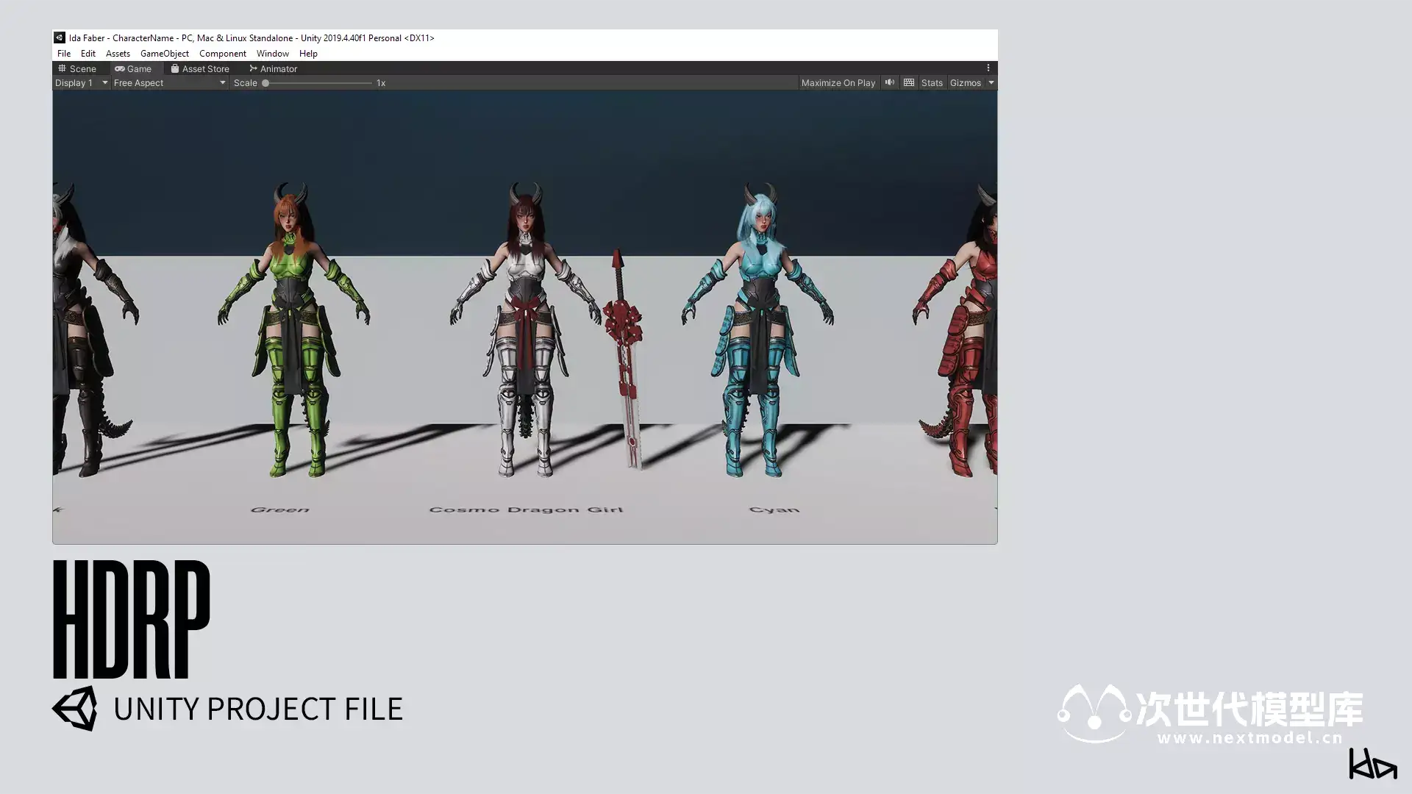Open the Gizmos dropdown arrow
Screen dimensions: 1412x794
[991, 83]
